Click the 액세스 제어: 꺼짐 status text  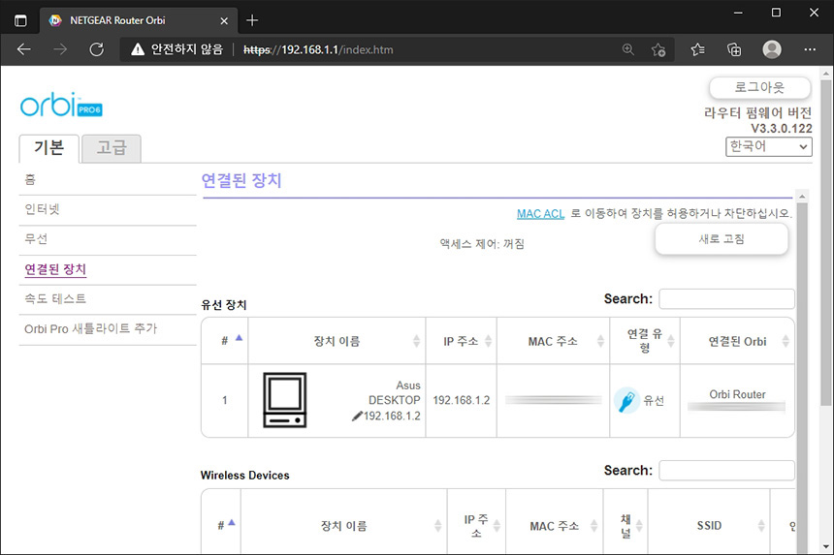point(482,244)
